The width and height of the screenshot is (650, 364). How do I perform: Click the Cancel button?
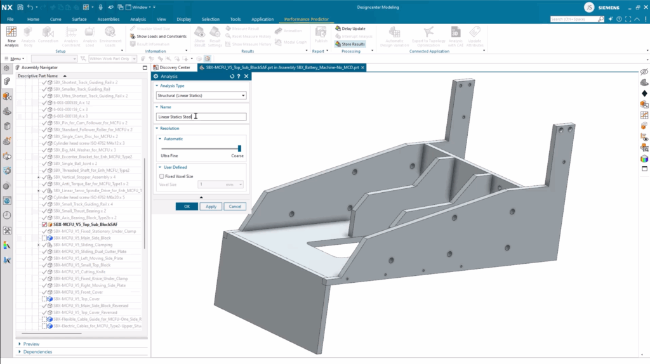(234, 207)
